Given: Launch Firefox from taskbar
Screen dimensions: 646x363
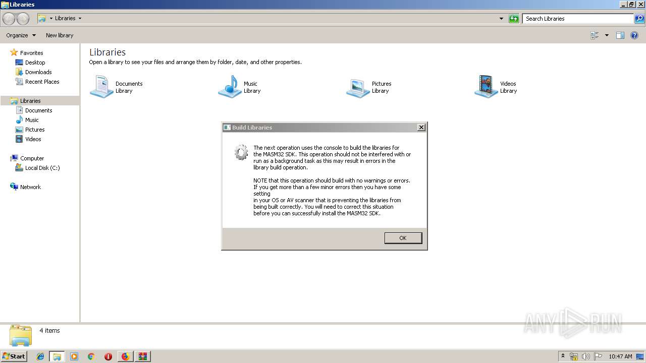Looking at the screenshot, I should pyautogui.click(x=125, y=356).
